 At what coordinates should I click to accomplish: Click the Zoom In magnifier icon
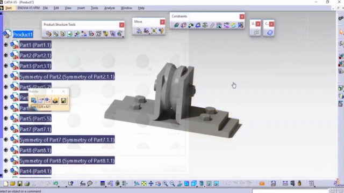tap(165, 183)
